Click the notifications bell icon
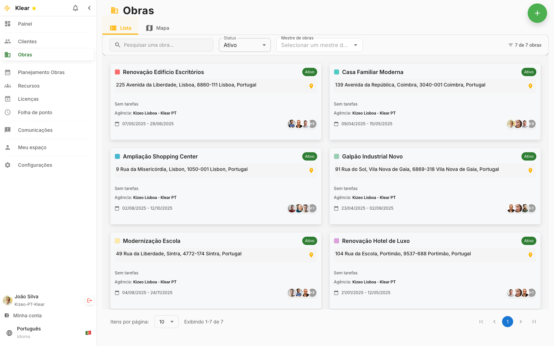554x346 pixels. (75, 8)
